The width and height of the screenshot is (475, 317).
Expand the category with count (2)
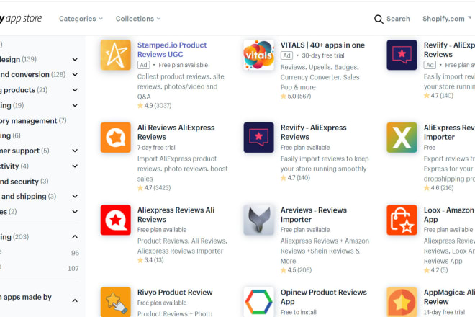pos(75,212)
